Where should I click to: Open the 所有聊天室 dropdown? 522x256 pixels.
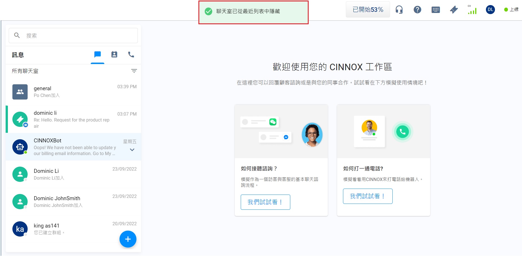(25, 71)
